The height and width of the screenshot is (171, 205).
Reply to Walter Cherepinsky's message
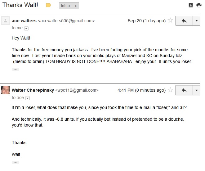184,90
